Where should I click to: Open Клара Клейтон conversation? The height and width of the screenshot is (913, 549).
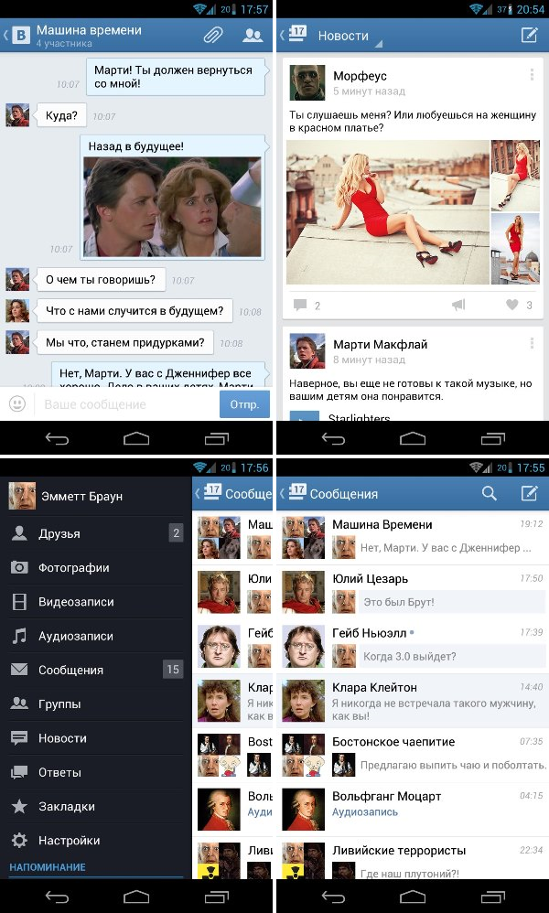click(x=413, y=701)
